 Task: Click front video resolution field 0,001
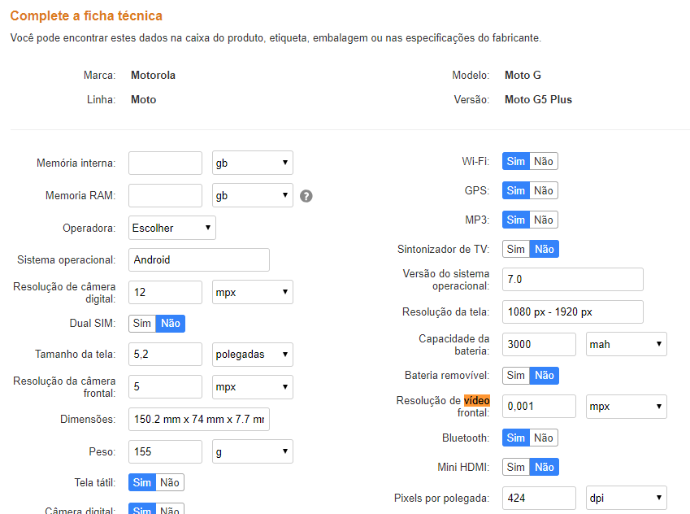539,406
